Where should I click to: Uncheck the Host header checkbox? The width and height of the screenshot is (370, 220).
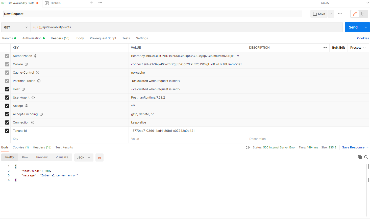(x=7, y=89)
